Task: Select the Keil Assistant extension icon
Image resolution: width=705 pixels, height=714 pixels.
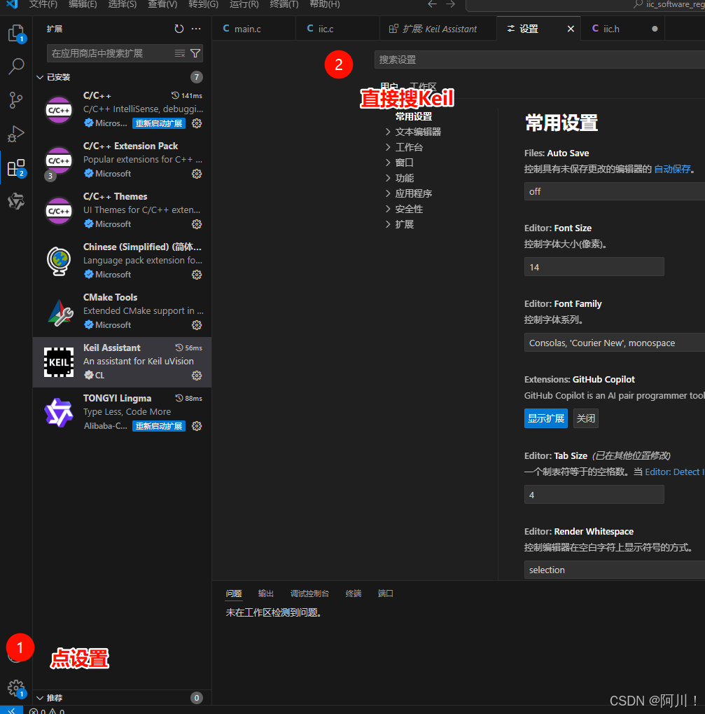Action: click(x=59, y=362)
